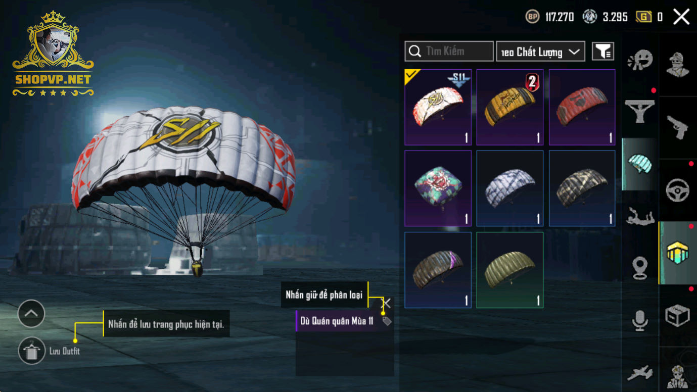Select the yellow Winner parachute
This screenshot has width=697, height=392.
click(509, 107)
